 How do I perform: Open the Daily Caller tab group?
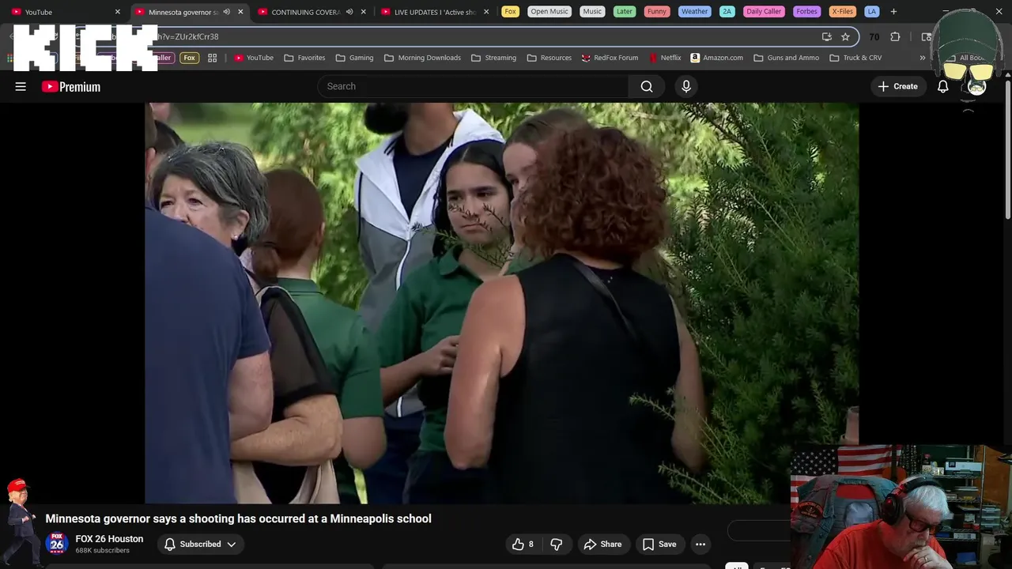764,12
